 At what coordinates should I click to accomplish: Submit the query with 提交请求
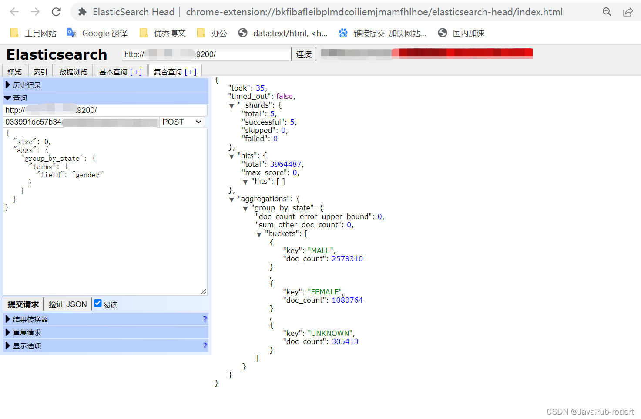tap(23, 304)
